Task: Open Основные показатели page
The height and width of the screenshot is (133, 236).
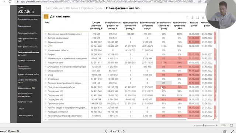Action: point(27,19)
